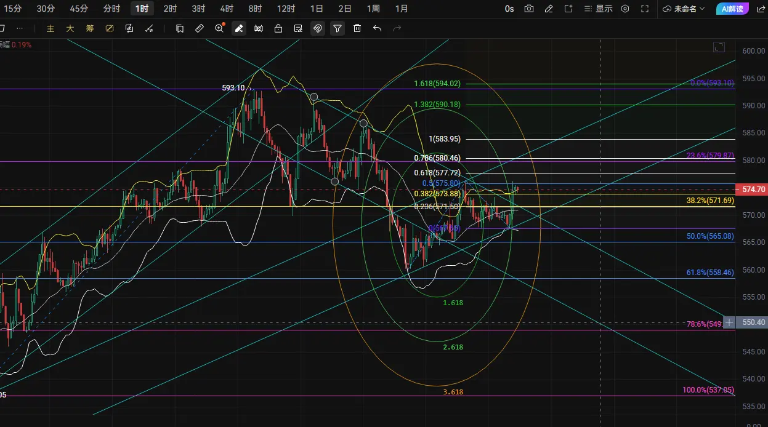
Task: Expand the 未命名 layout dropdown
Action: click(x=684, y=9)
